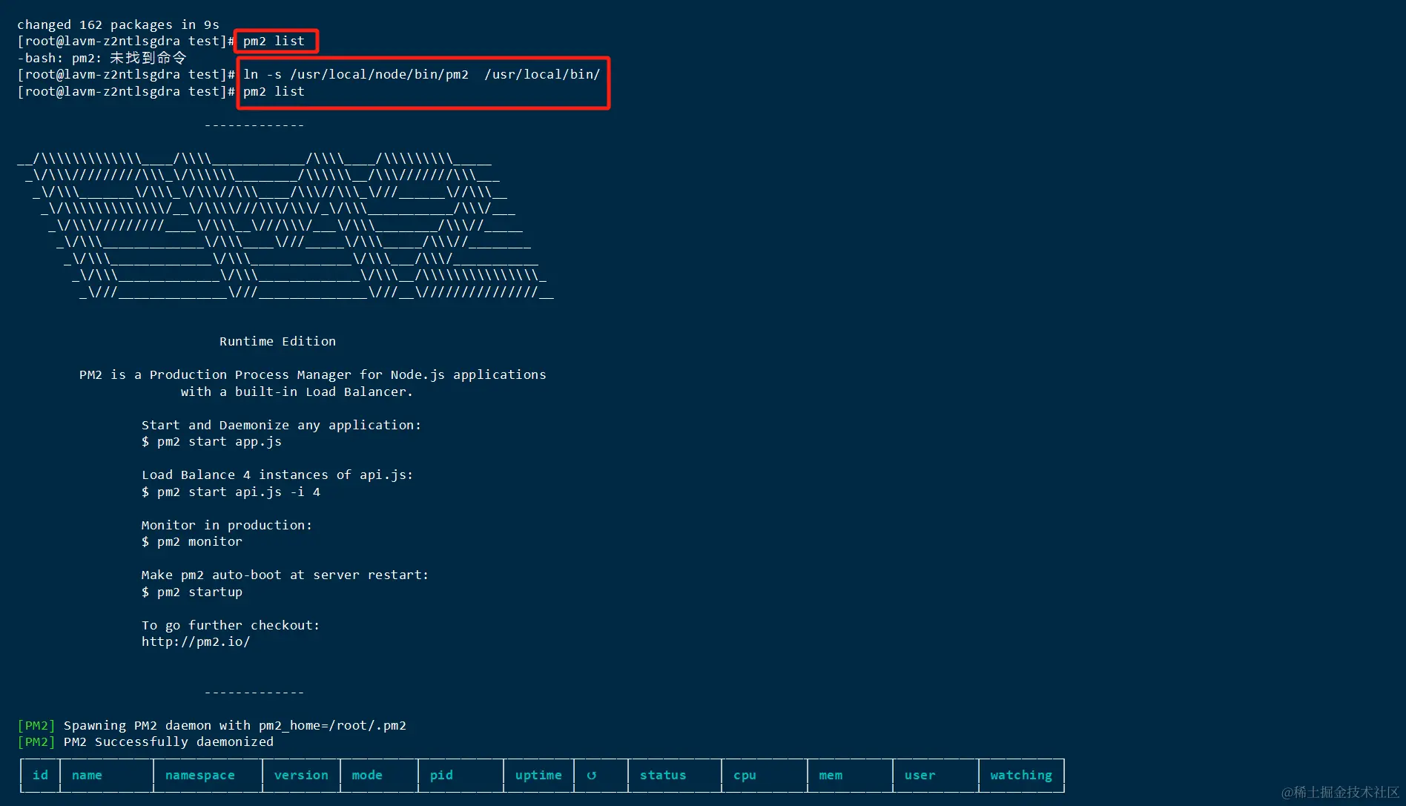This screenshot has width=1406, height=806.
Task: Click the 'mode' column header
Action: click(367, 775)
